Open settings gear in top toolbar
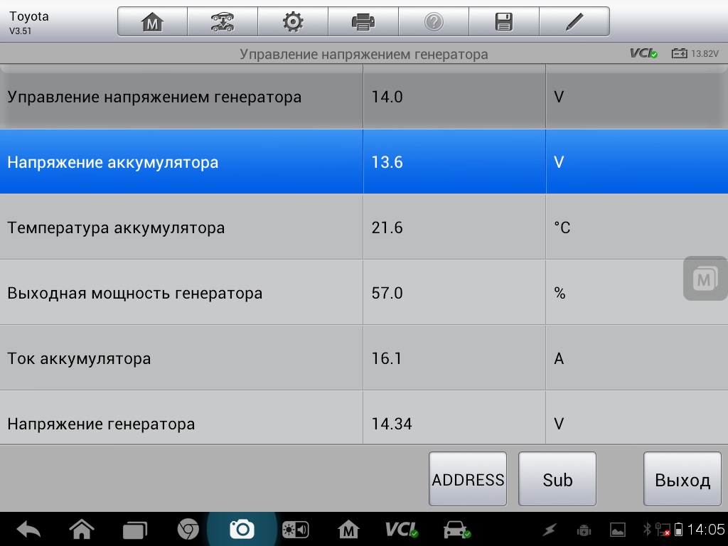The image size is (728, 546). (x=292, y=22)
